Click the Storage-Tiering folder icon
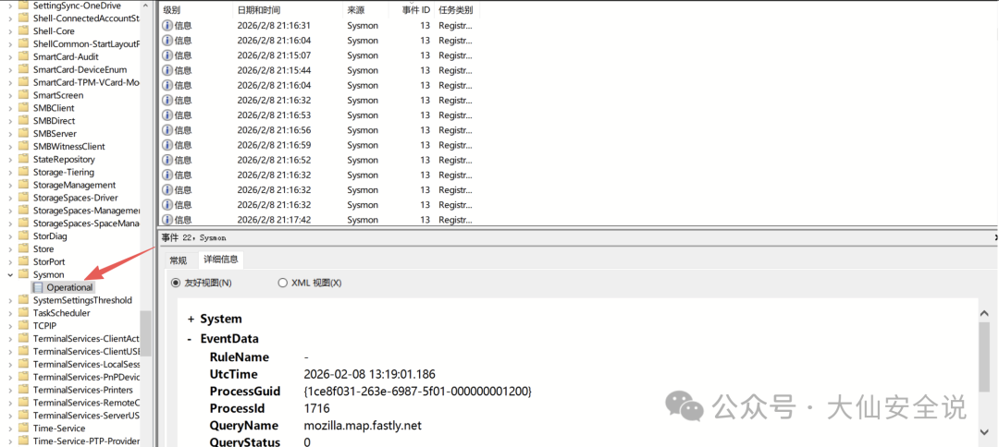Screen dimensions: 999x447 point(23,172)
